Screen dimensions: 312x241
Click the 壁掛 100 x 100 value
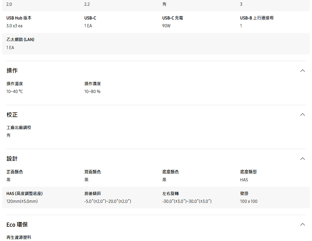pos(249,201)
